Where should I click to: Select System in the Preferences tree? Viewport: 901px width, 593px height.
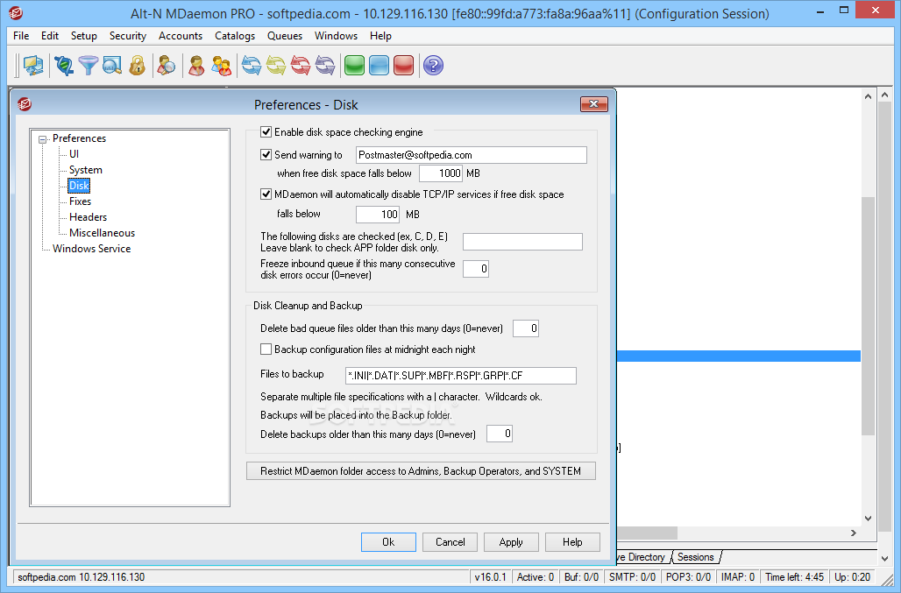(x=86, y=170)
